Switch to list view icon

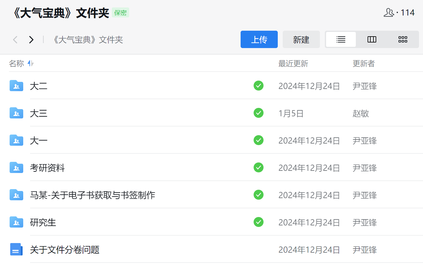[x=341, y=39]
